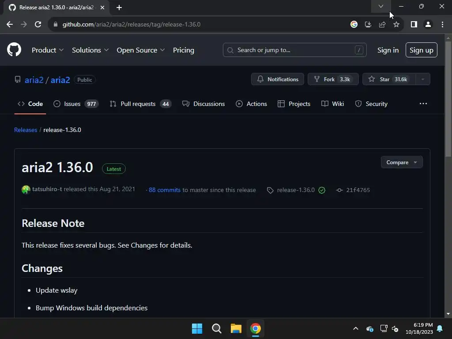452x339 pixels.
Task: Open Chrome profile icon
Action: (x=428, y=24)
